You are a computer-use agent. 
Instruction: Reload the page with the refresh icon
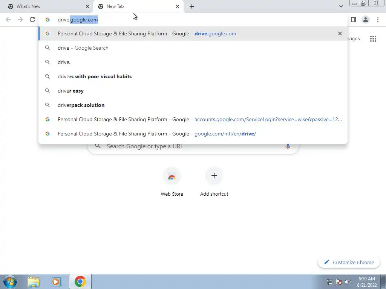coord(32,20)
